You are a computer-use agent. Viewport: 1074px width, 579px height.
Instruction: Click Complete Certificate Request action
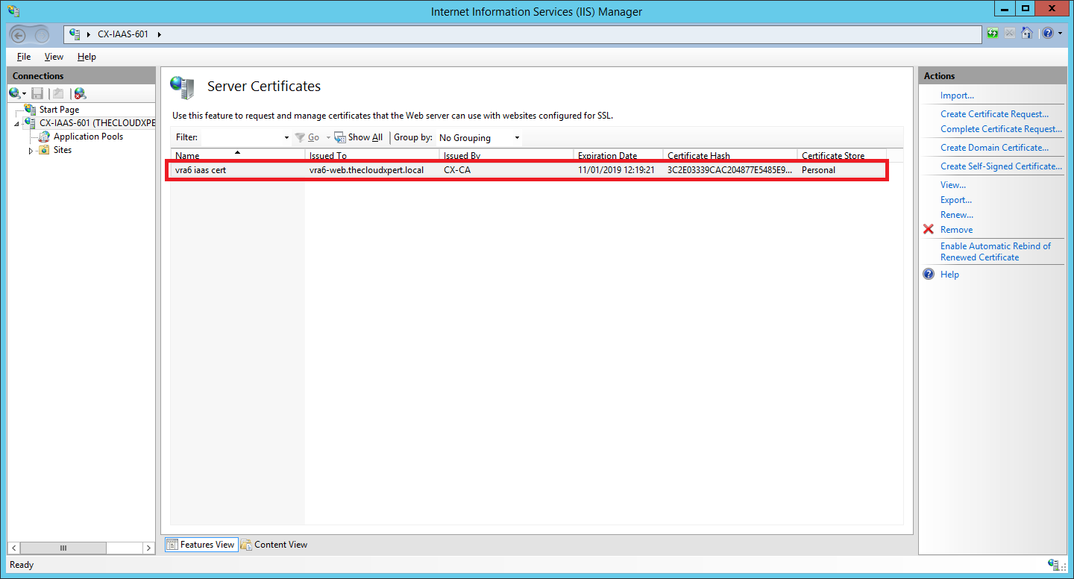click(1000, 129)
